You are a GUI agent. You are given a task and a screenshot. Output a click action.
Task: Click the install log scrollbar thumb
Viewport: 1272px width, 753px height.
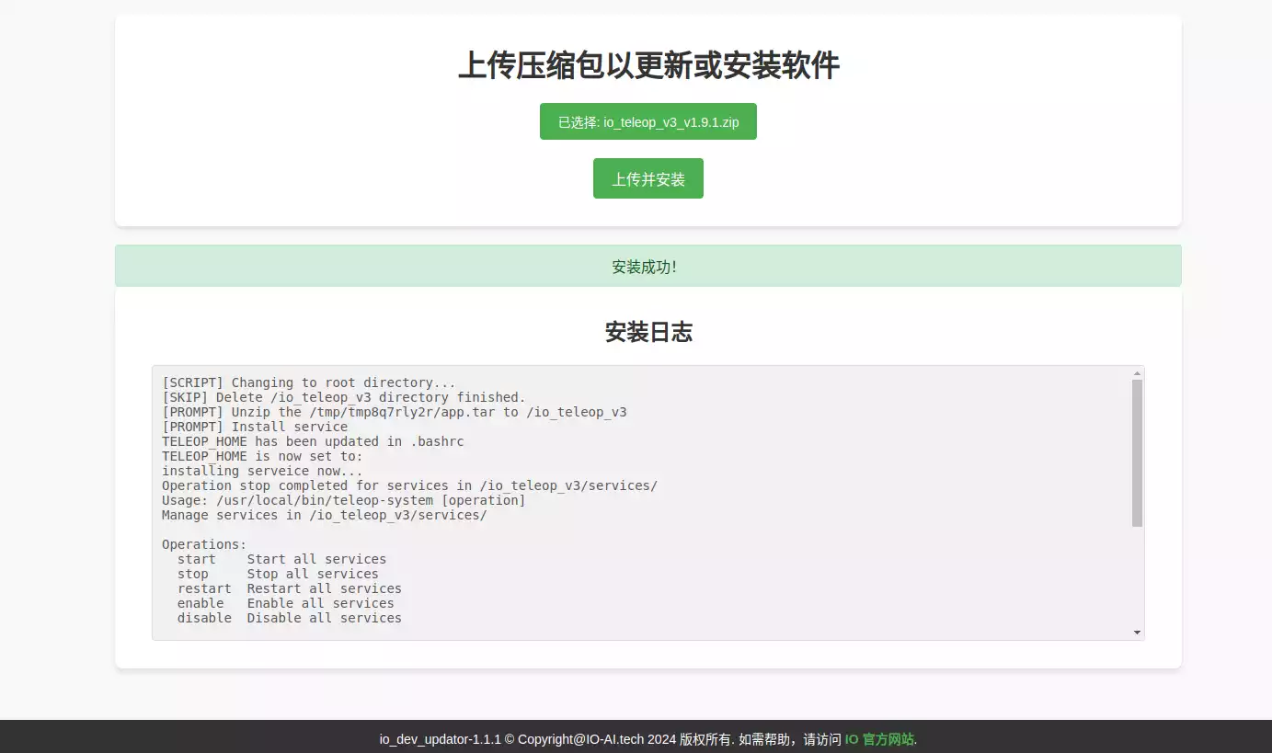point(1137,453)
